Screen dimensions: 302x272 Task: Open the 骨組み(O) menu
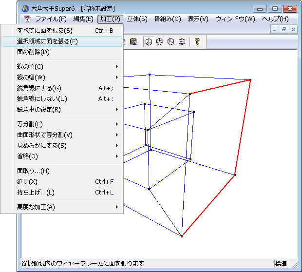click(x=168, y=19)
